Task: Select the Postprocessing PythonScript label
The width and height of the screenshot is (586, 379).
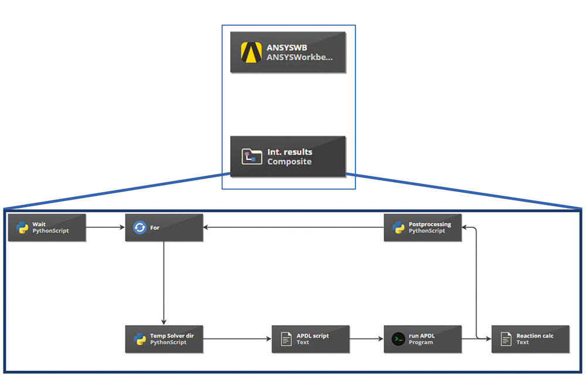Action: click(x=430, y=227)
